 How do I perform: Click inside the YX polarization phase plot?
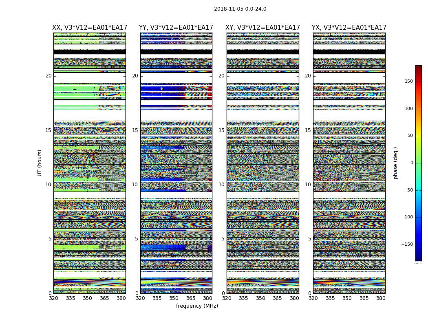[349, 163]
